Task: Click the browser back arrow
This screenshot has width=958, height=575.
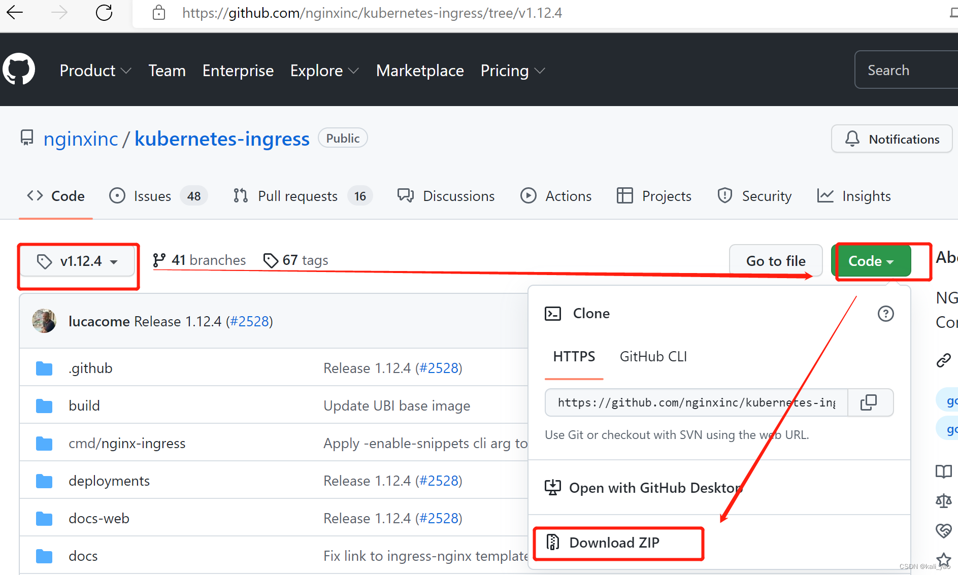Action: [15, 12]
